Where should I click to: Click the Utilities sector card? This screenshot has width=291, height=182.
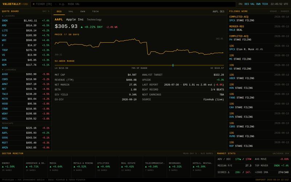(107, 167)
